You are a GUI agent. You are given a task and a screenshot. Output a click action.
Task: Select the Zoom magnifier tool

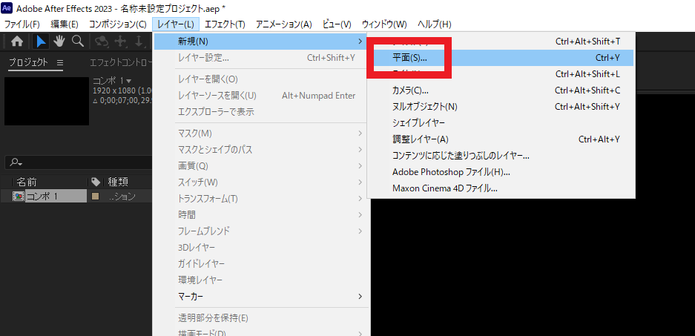tap(78, 42)
